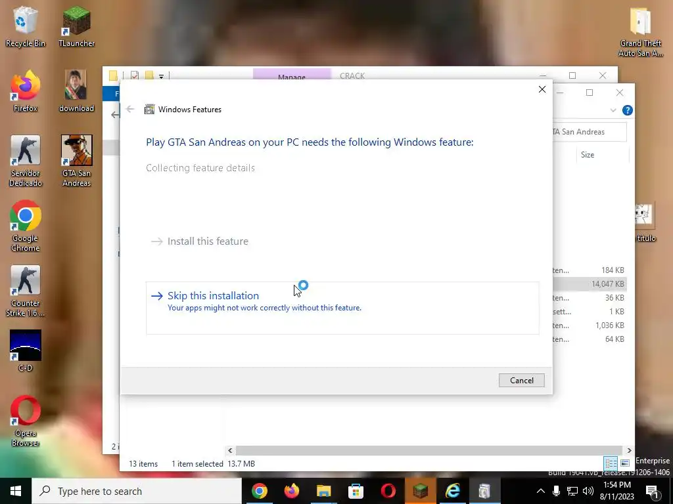Open Firefox from the taskbar
This screenshot has height=504, width=673.
(x=291, y=491)
